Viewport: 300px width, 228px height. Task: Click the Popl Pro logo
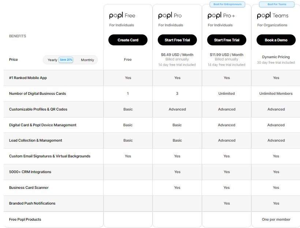pos(170,15)
